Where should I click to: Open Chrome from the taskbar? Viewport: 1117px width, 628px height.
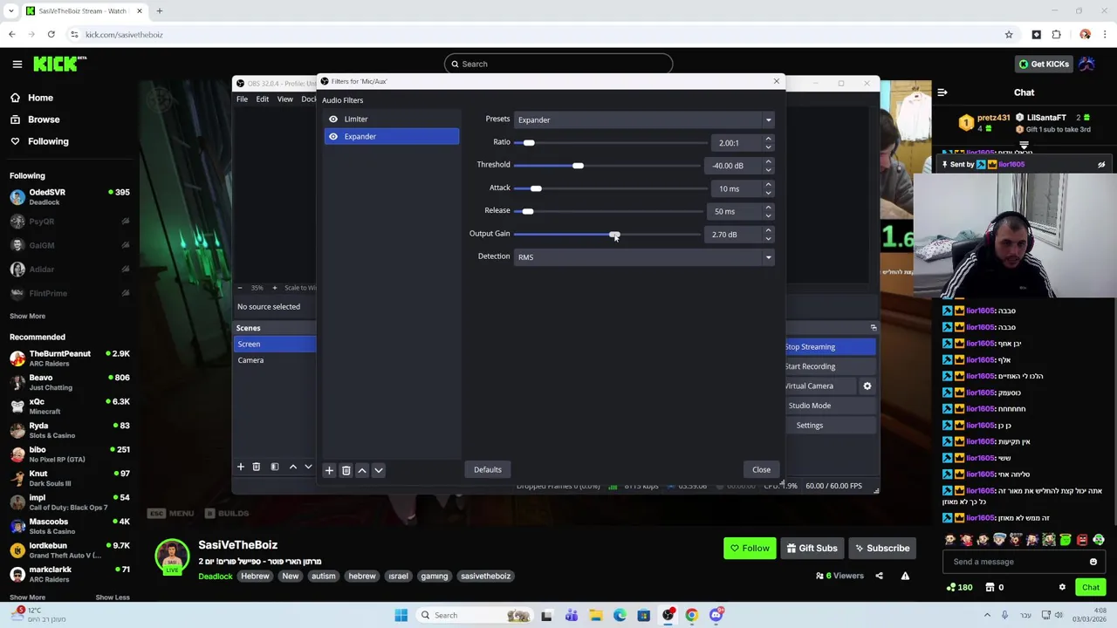click(x=691, y=616)
